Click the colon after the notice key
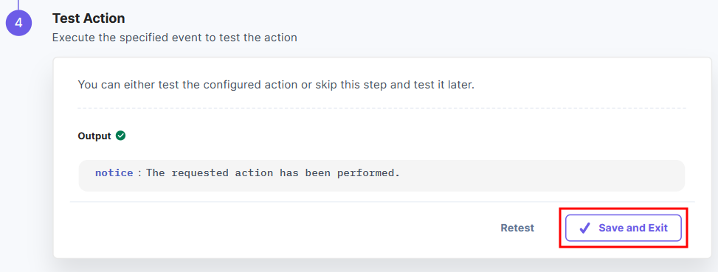 pyautogui.click(x=139, y=174)
